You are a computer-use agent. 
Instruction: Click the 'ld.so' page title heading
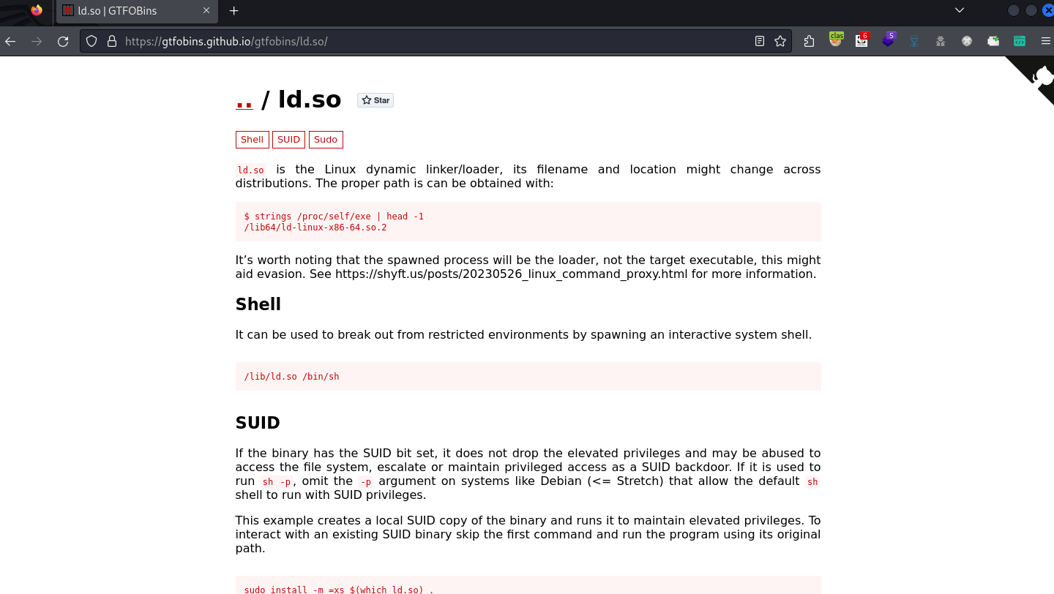[310, 99]
